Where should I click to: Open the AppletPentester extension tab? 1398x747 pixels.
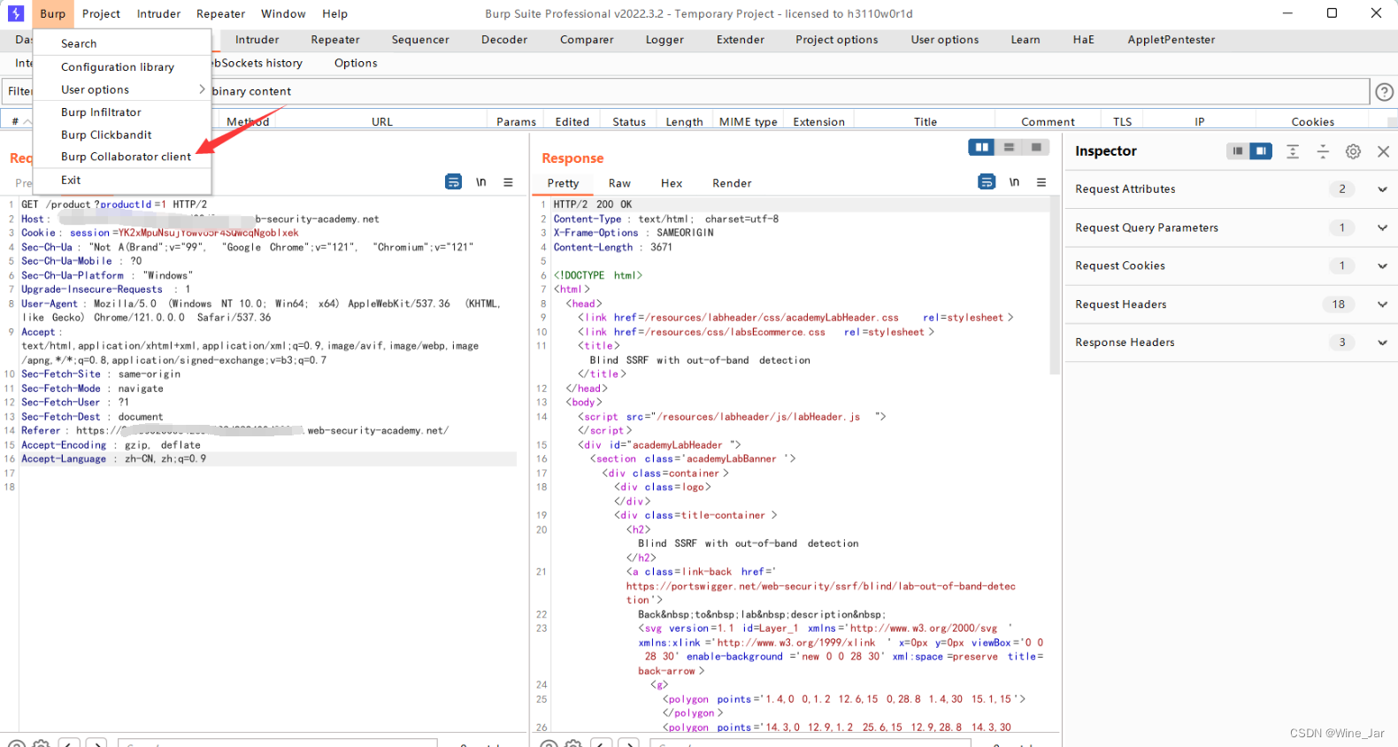click(x=1171, y=40)
